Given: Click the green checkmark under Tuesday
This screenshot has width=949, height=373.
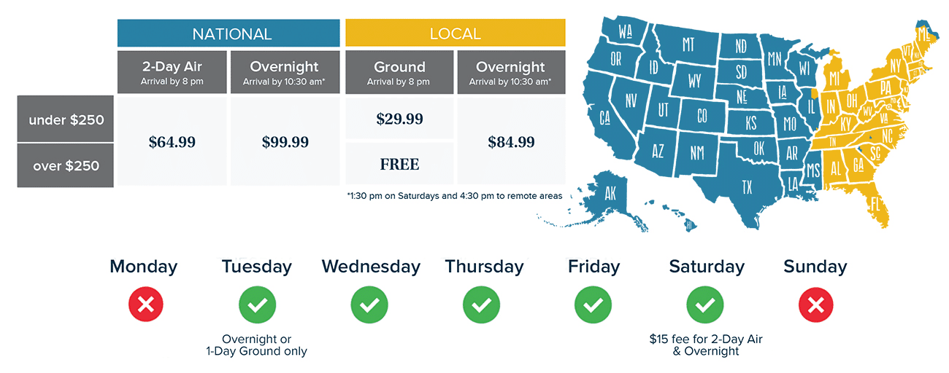Looking at the screenshot, I should pyautogui.click(x=257, y=305).
